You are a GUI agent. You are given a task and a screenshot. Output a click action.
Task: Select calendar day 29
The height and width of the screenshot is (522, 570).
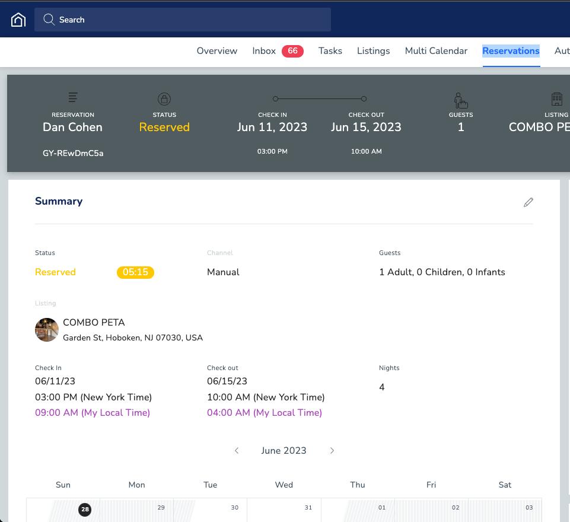click(161, 507)
